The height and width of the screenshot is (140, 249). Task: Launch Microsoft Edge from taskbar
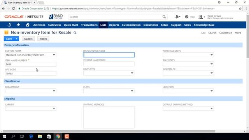(31, 136)
